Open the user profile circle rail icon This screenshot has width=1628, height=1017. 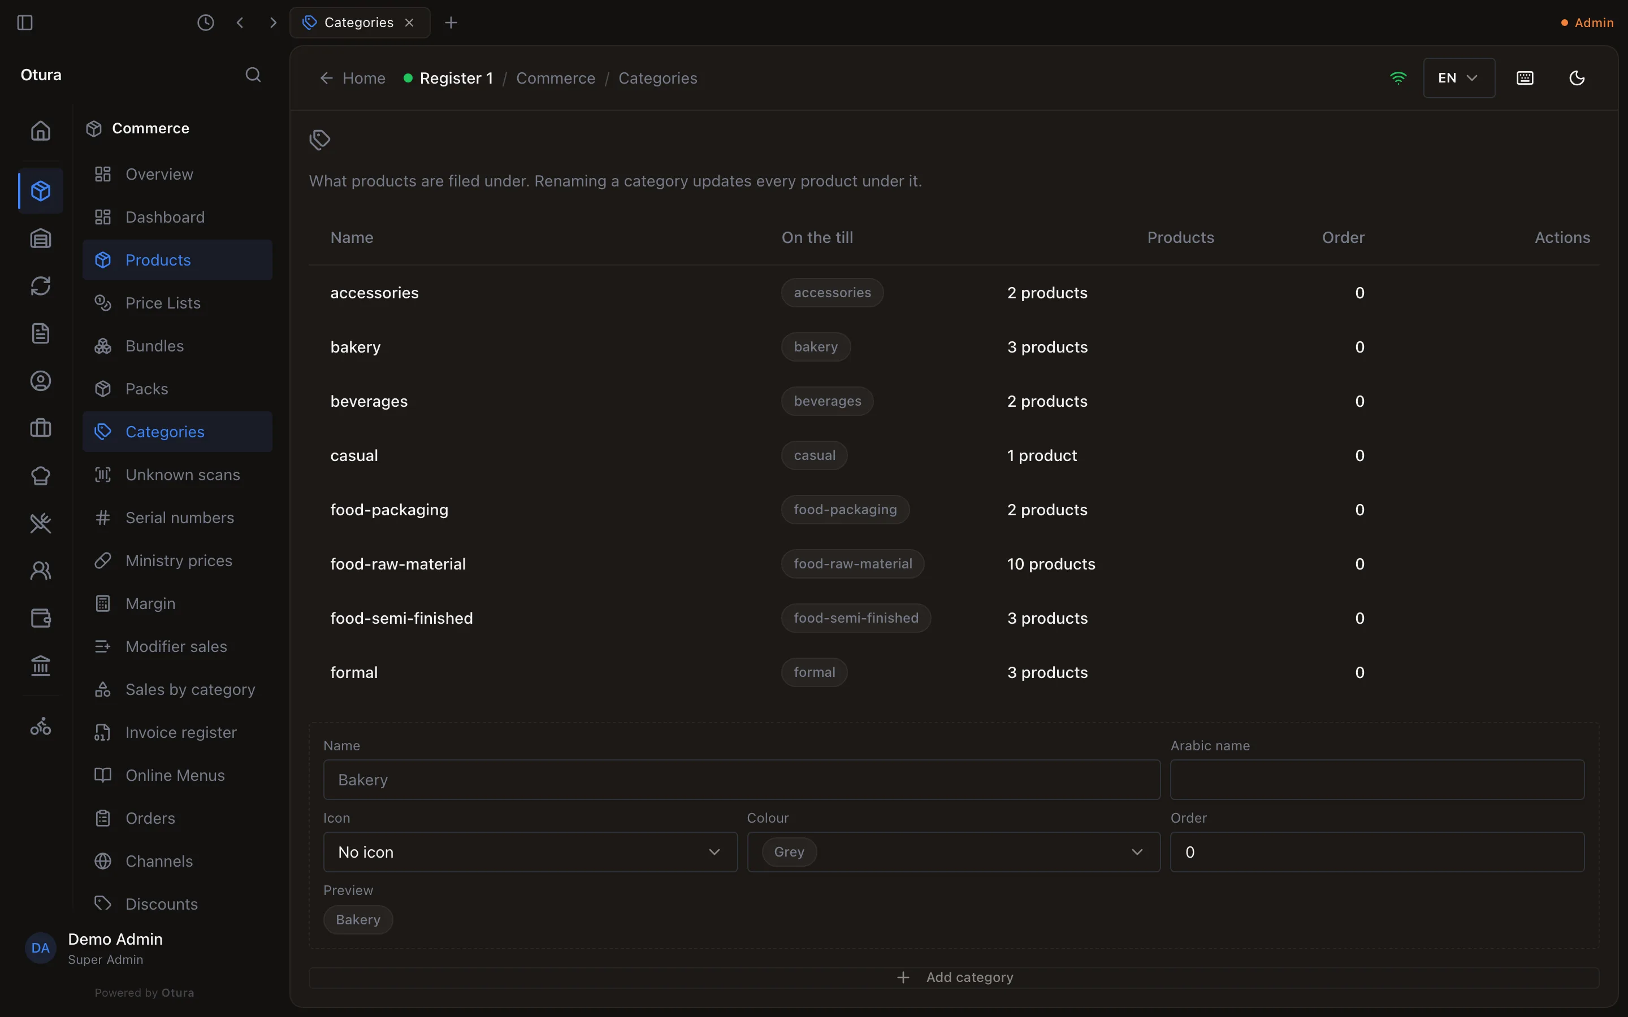click(x=41, y=381)
